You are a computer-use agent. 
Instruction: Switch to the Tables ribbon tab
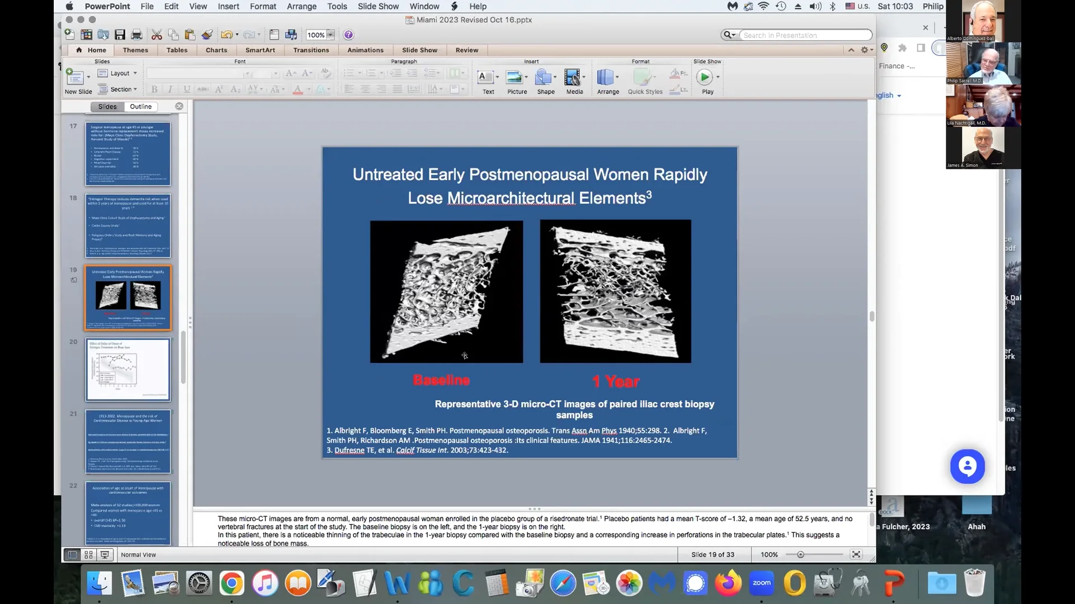pos(177,50)
